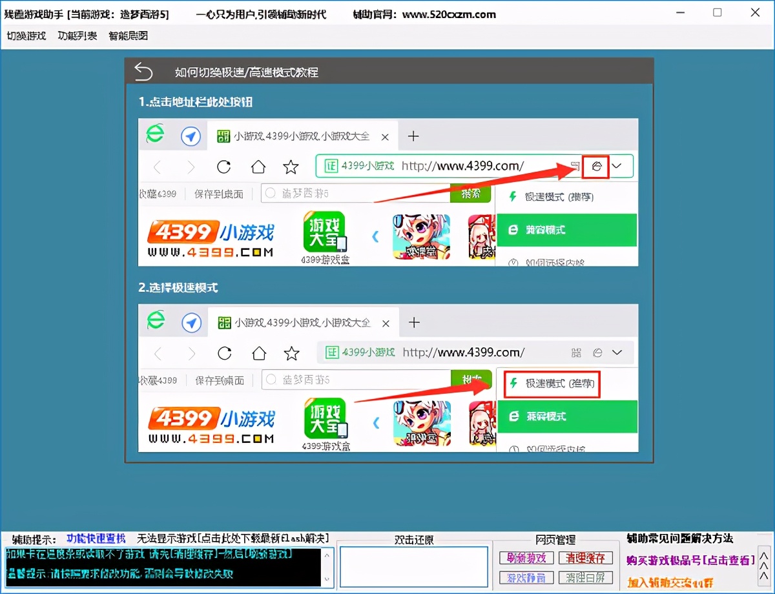Click the new tab plus icon in step 2
This screenshot has width=775, height=594.
tap(414, 322)
